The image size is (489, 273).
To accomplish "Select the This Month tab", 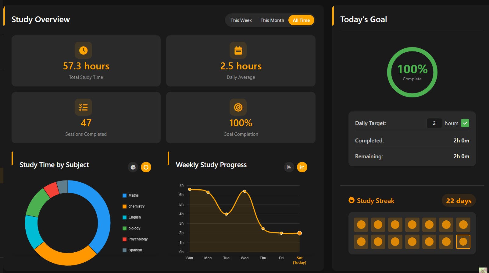I will (272, 20).
